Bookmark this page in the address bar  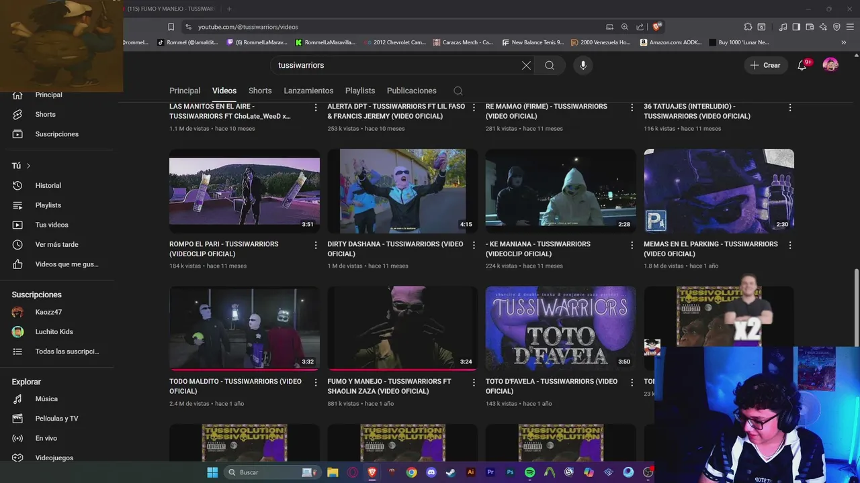click(171, 27)
